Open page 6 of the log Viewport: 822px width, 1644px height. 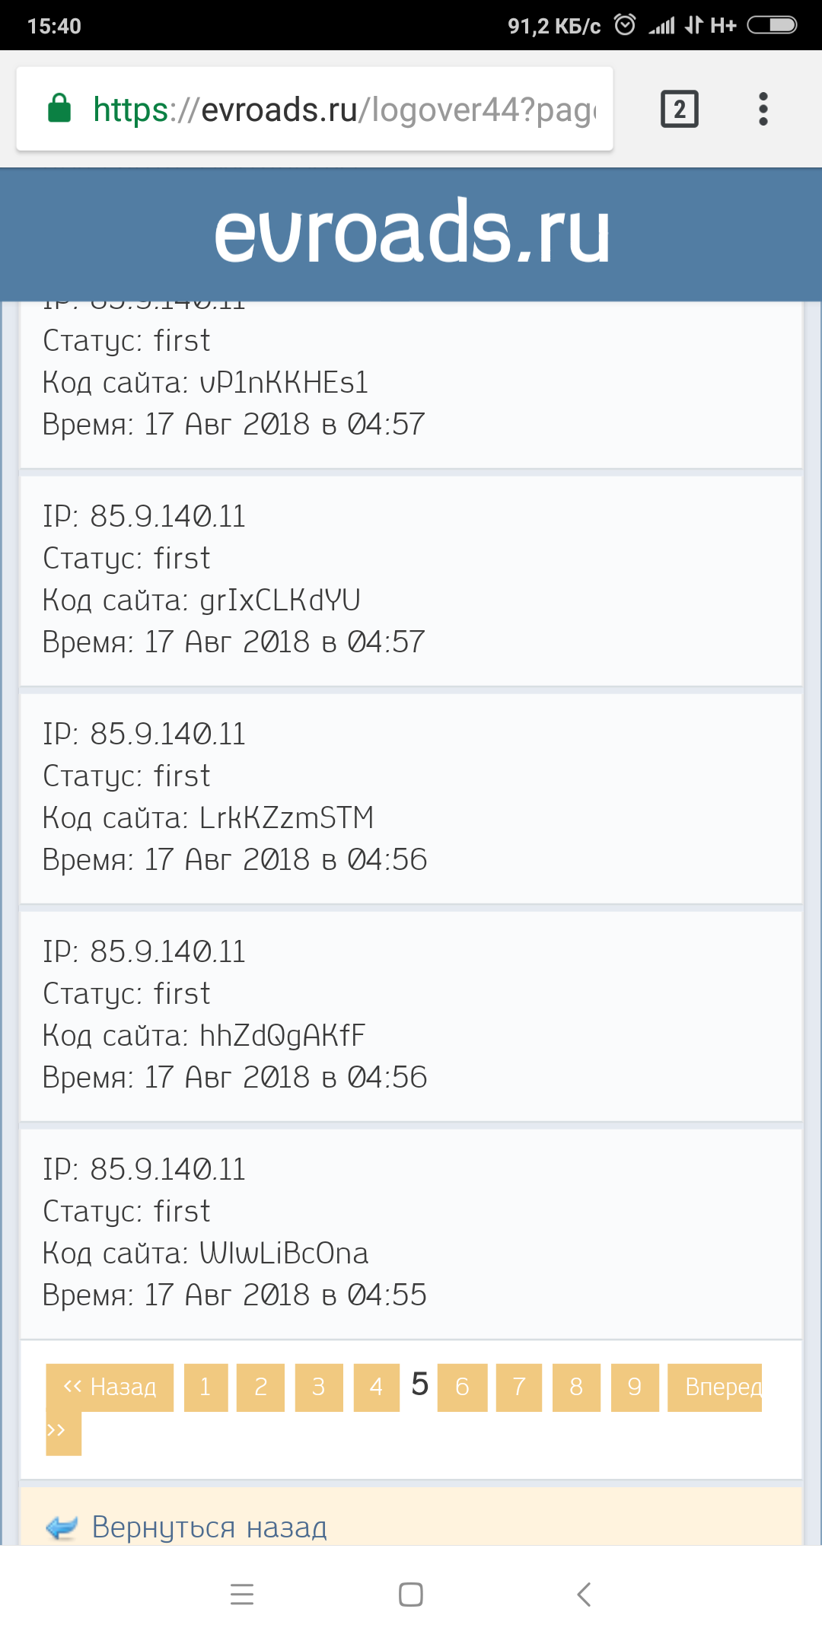click(462, 1387)
